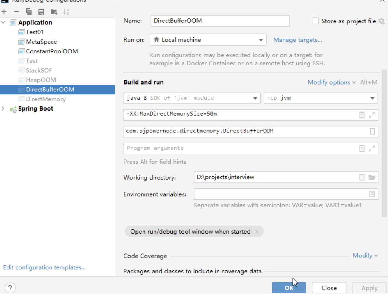388x294 pixels.
Task: Open project file storage settings gear
Action: coord(381,21)
